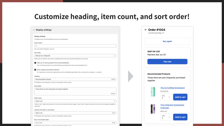Image resolution: width=224 pixels, height=126 pixels.
Task: Open the Sort order dropdown
Action: [x=75, y=56]
